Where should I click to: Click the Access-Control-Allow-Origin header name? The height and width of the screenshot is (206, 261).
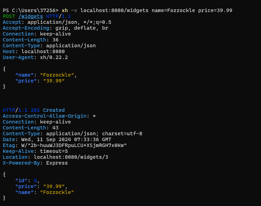tap(44, 116)
